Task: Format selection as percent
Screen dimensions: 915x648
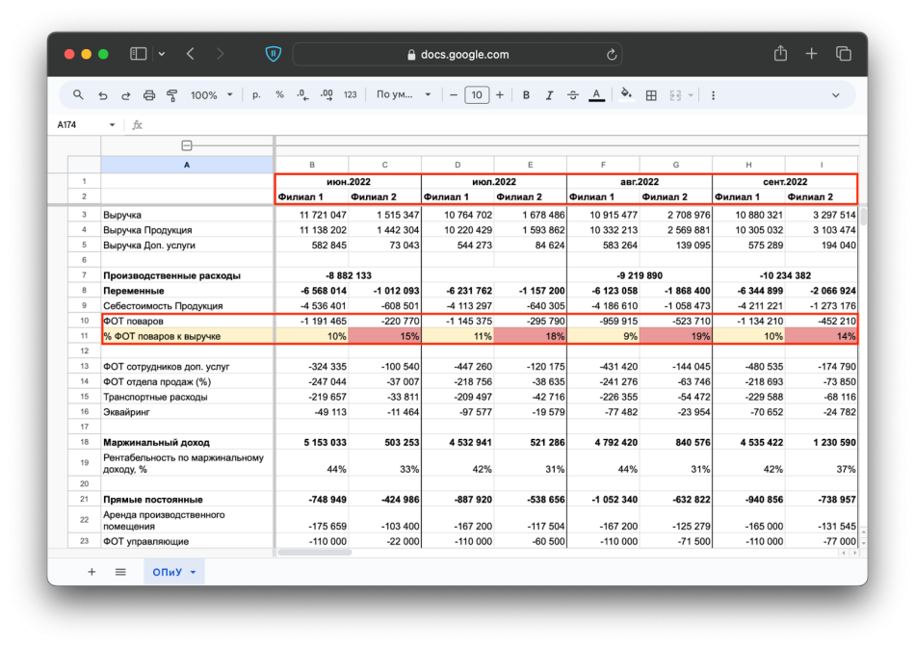Action: pos(279,95)
